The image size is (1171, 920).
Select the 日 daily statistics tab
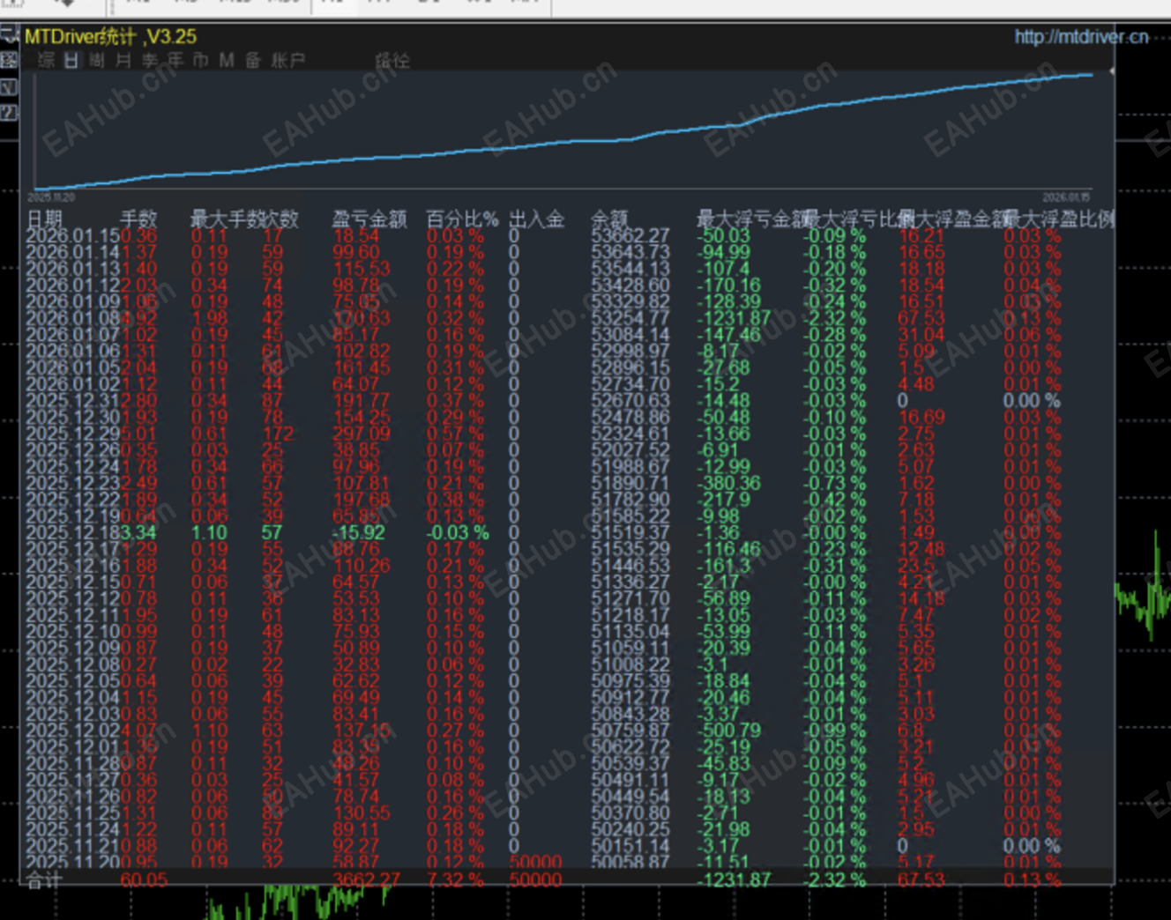click(x=71, y=60)
